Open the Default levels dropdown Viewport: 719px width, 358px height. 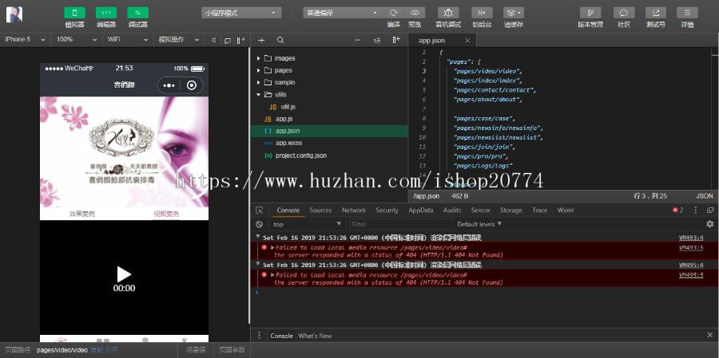click(x=479, y=224)
